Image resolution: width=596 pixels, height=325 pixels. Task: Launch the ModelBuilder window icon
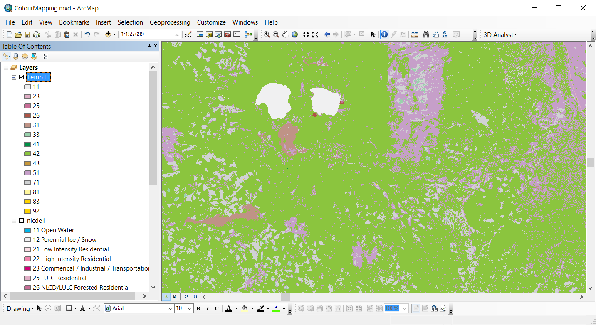tap(249, 34)
